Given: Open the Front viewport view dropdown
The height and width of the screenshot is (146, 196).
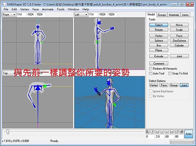Looking at the screenshot, I should (9, 15).
